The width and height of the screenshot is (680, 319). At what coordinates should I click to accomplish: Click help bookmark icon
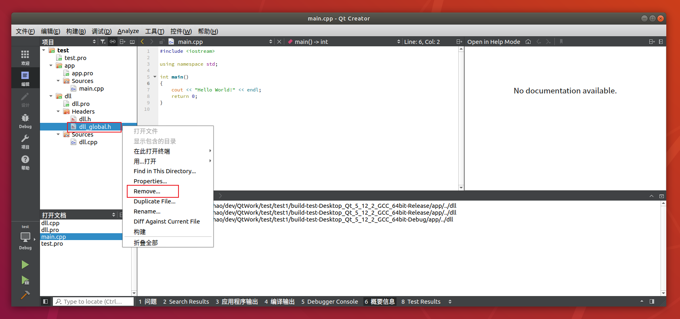coord(561,41)
